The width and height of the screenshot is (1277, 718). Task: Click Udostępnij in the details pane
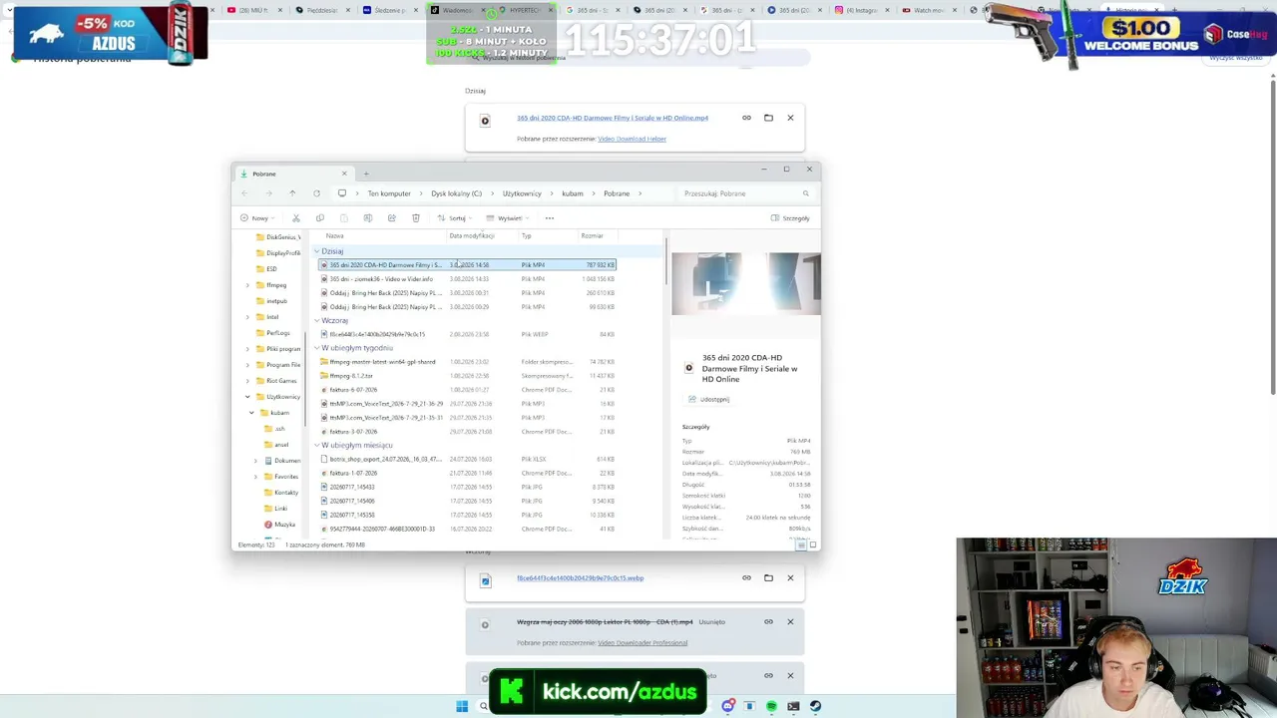[708, 399]
